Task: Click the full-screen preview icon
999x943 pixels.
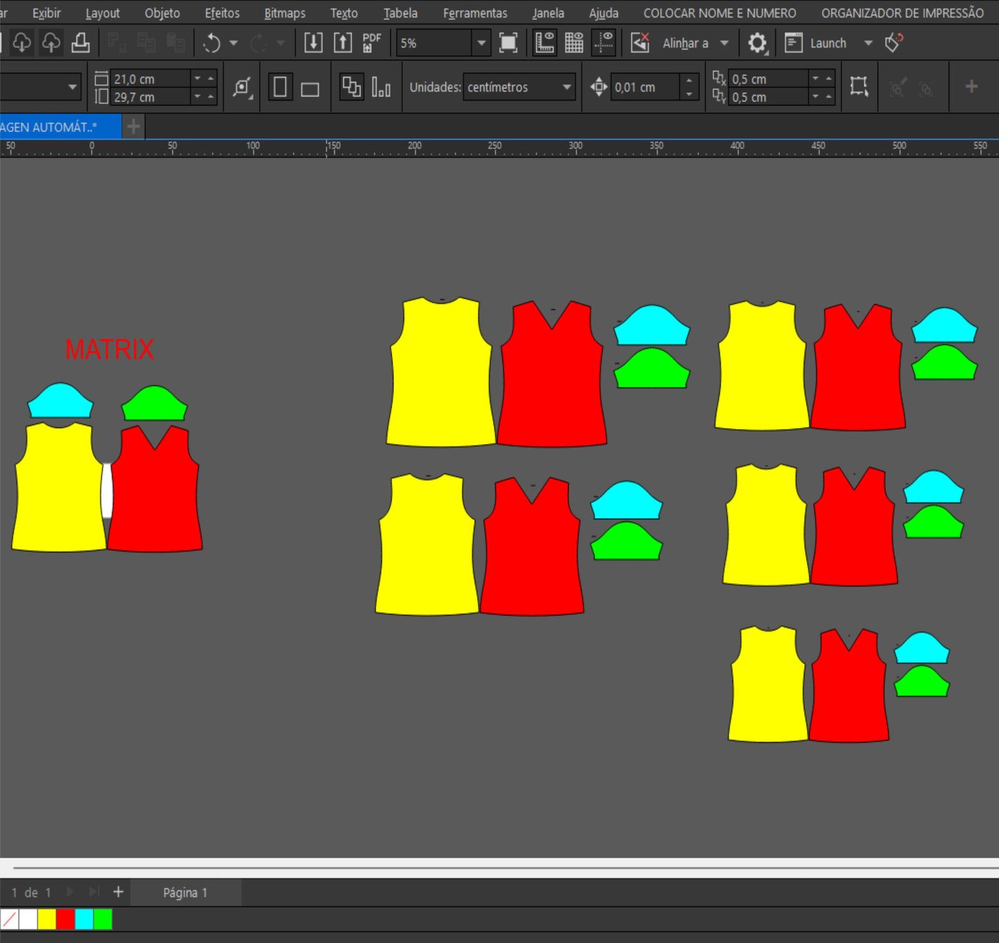Action: point(508,43)
